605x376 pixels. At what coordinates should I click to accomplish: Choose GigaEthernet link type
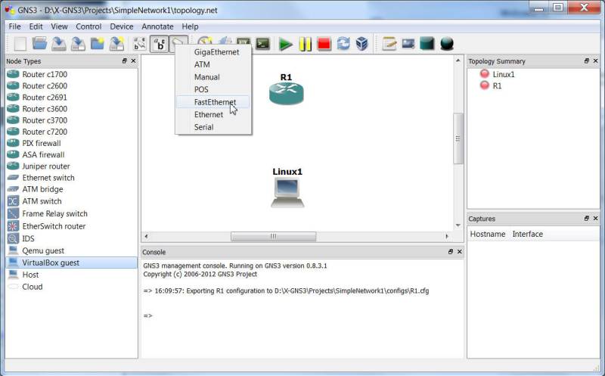click(213, 52)
